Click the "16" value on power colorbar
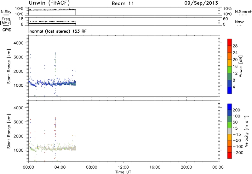 (x=235, y=67)
